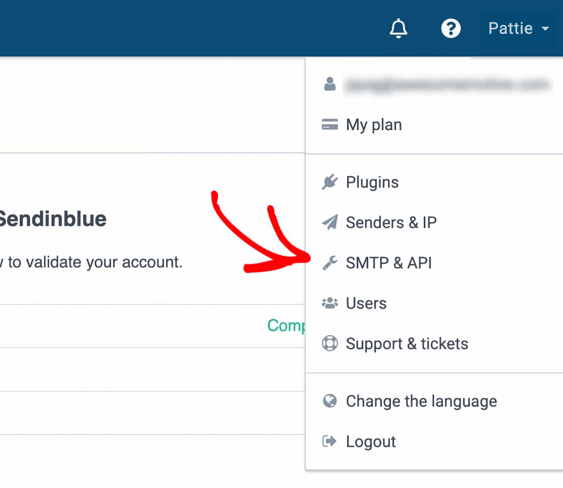
Task: Open Support & tickets
Action: pyautogui.click(x=407, y=343)
